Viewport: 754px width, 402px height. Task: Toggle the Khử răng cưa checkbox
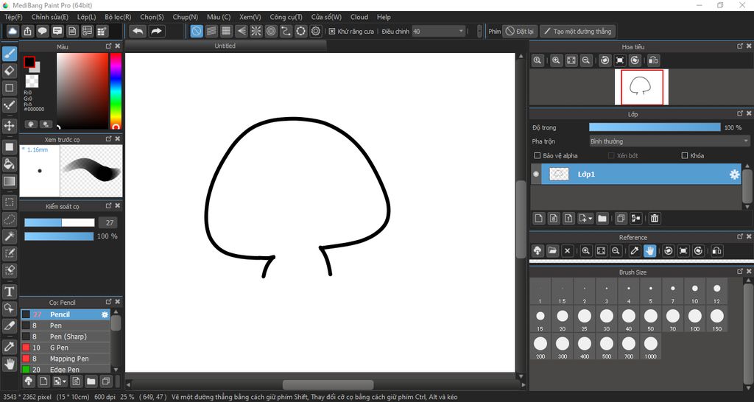point(332,31)
